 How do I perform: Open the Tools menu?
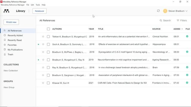pos(38,5)
